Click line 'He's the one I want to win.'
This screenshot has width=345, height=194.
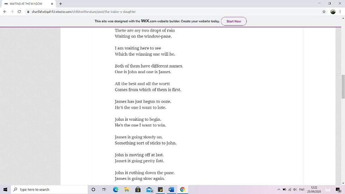[140, 125]
